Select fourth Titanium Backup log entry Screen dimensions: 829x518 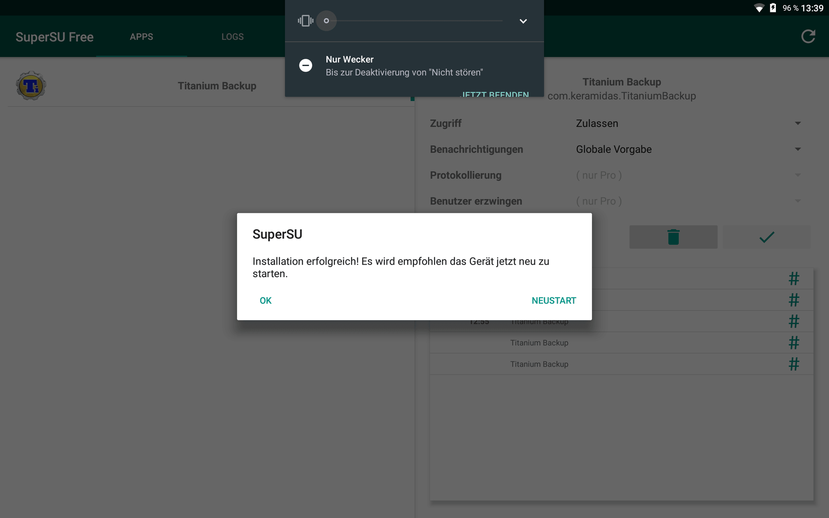[x=622, y=343]
